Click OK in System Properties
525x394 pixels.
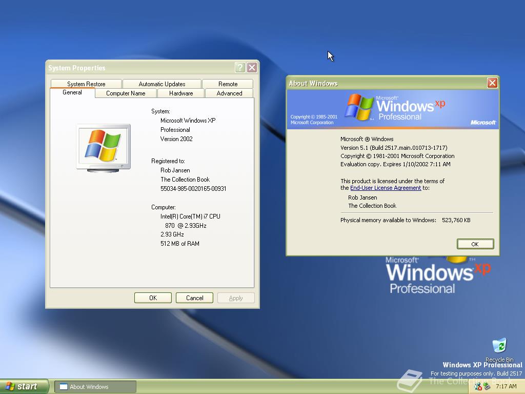click(153, 298)
